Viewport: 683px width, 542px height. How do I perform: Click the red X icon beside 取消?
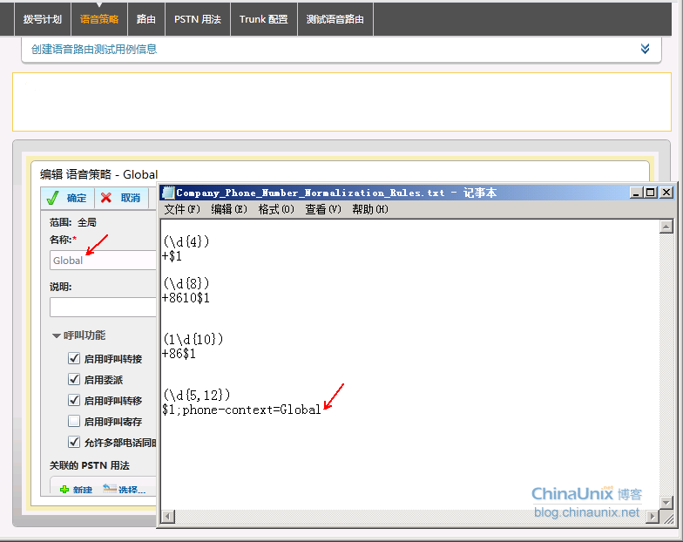pos(106,198)
